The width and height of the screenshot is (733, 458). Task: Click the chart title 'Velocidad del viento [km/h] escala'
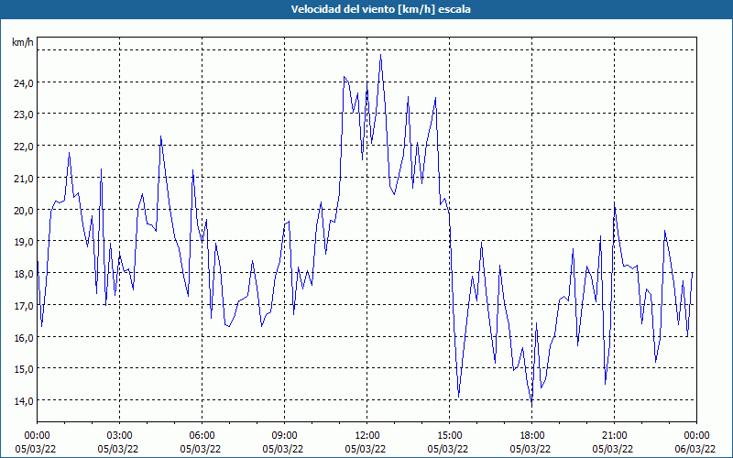[380, 9]
